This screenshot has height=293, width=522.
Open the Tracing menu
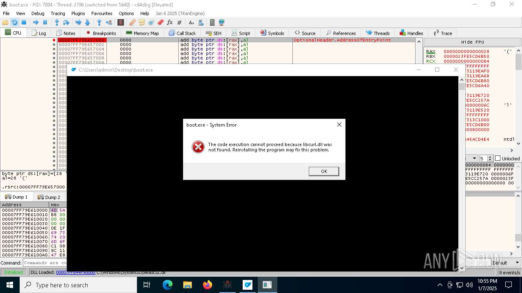point(58,13)
